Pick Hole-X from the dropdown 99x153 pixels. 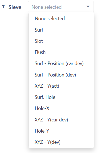click(61, 108)
